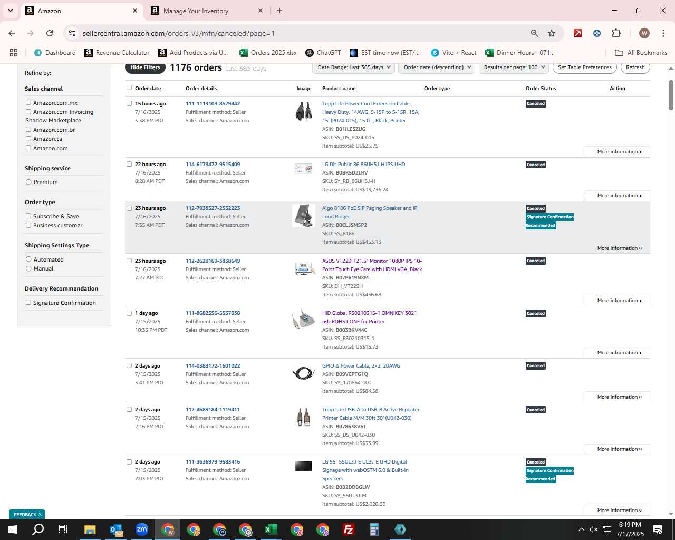Image resolution: width=675 pixels, height=540 pixels.
Task: Open File Explorer from the taskbar
Action: [90, 529]
